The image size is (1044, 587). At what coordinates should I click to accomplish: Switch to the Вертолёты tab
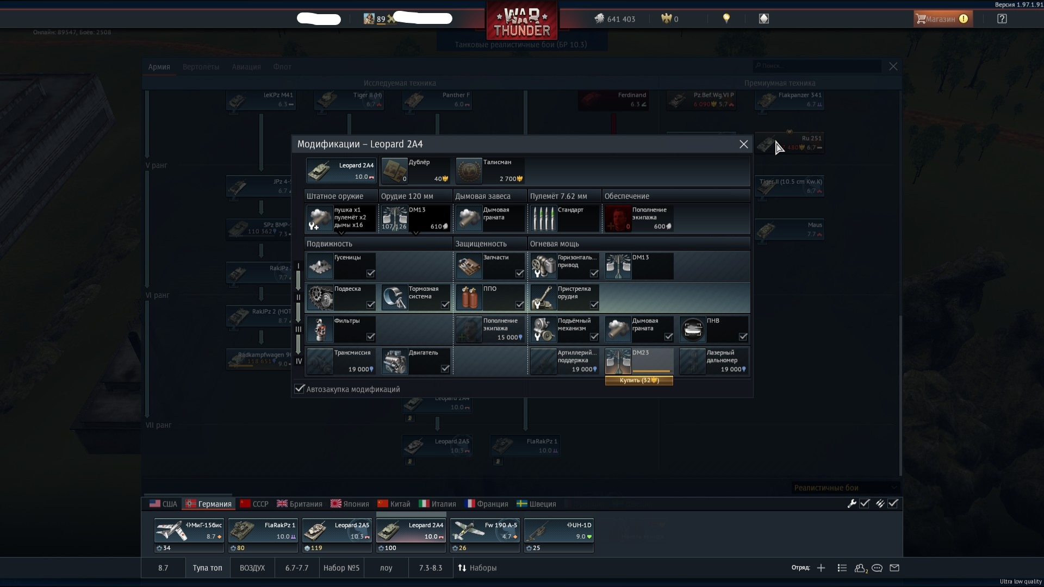coord(201,67)
